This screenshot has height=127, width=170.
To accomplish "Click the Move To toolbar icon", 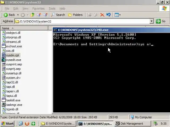I will pyautogui.click(x=90, y=15).
